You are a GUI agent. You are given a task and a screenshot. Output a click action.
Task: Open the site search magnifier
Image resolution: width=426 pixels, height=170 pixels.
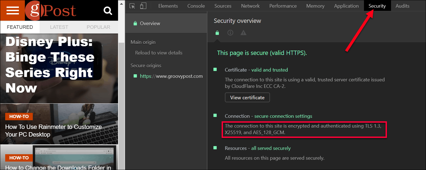[x=108, y=11]
